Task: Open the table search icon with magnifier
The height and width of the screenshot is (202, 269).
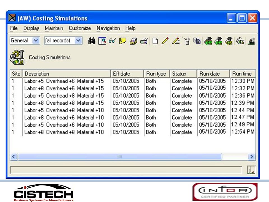Action: point(102,41)
